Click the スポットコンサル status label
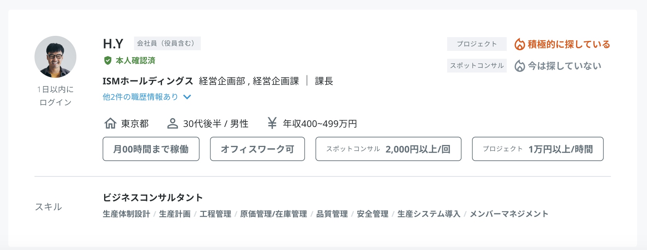The height and width of the screenshot is (250, 647). (x=477, y=66)
